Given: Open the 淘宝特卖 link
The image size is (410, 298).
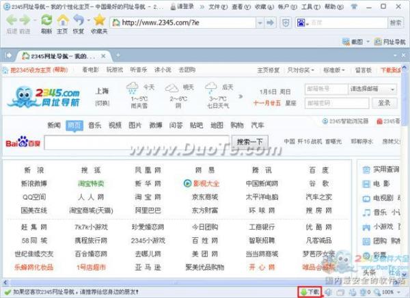Looking at the screenshot, I should 91,183.
